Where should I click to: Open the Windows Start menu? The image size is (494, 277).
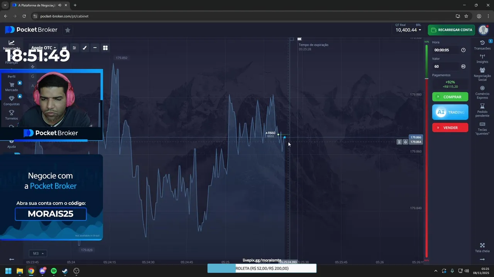pos(8,271)
